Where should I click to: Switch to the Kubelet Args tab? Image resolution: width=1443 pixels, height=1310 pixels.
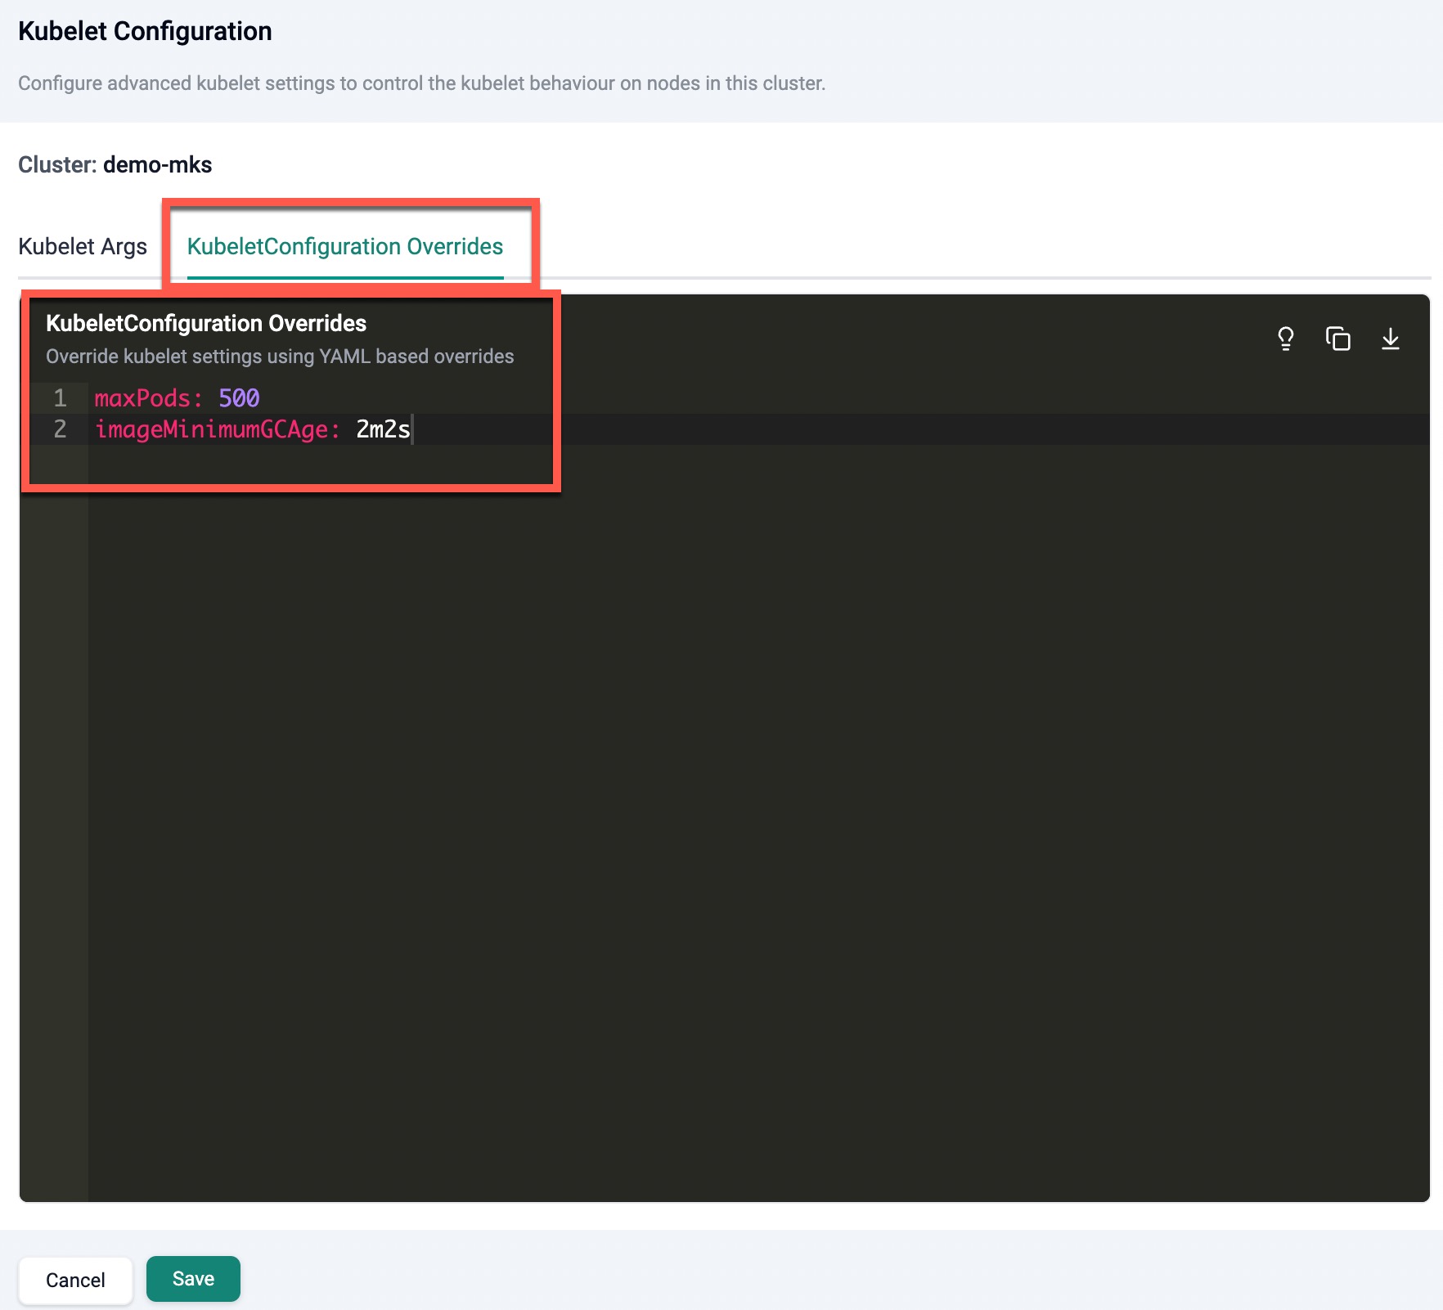click(x=83, y=247)
